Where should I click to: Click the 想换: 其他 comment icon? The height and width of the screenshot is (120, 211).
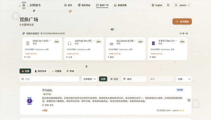coord(43,105)
